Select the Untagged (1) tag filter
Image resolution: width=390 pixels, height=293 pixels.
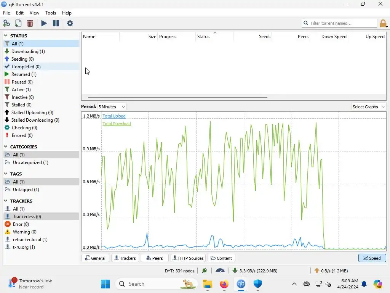(41, 190)
